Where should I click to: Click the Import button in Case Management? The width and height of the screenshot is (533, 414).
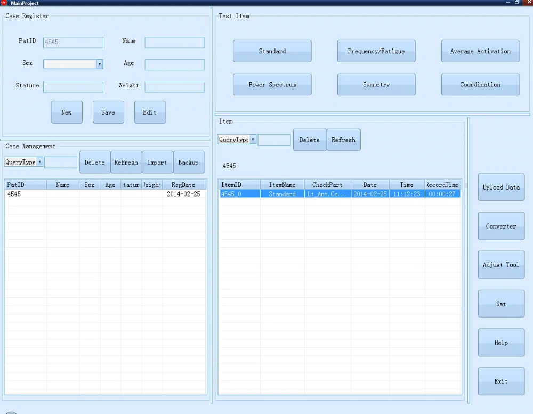pos(157,163)
